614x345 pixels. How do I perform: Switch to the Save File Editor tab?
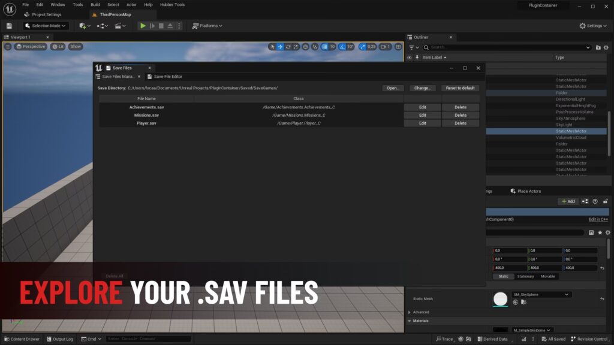[167, 77]
